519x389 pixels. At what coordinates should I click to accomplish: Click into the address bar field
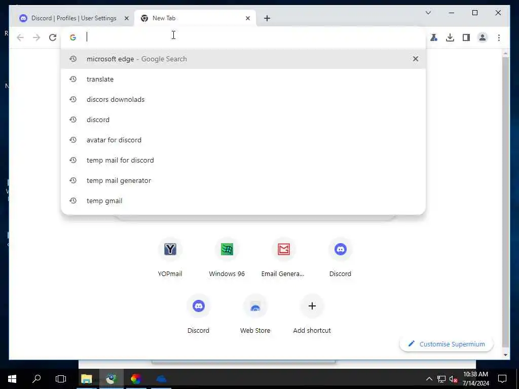coord(243,37)
